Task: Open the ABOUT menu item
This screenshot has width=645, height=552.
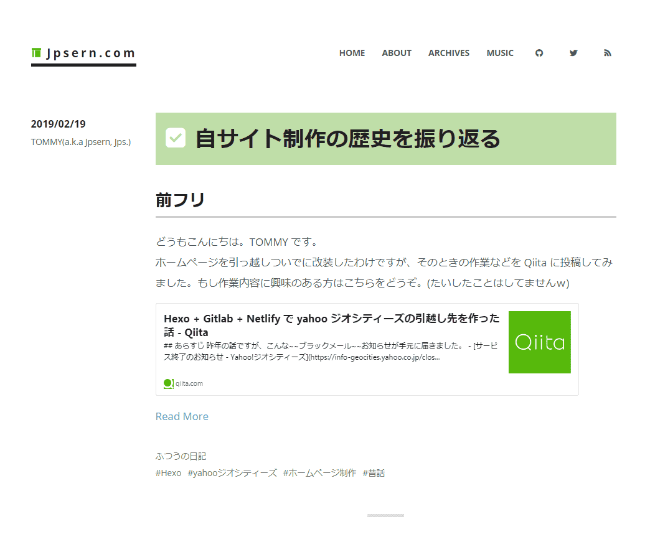Action: click(x=397, y=53)
